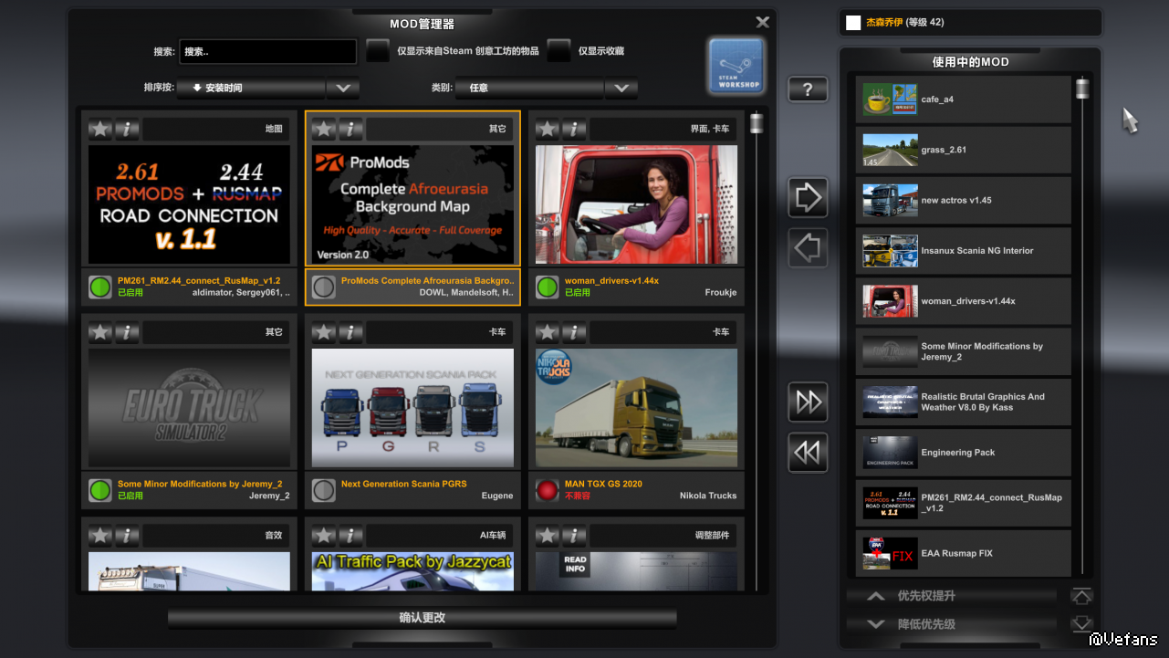Click the confirm changes (确认更改) button

click(x=422, y=618)
